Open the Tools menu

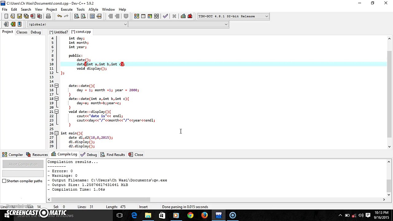80,10
